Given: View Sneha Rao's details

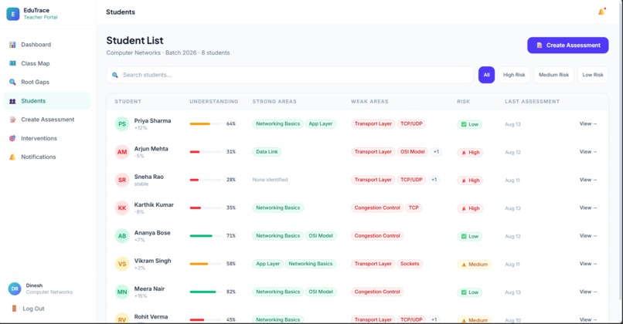Looking at the screenshot, I should [588, 180].
